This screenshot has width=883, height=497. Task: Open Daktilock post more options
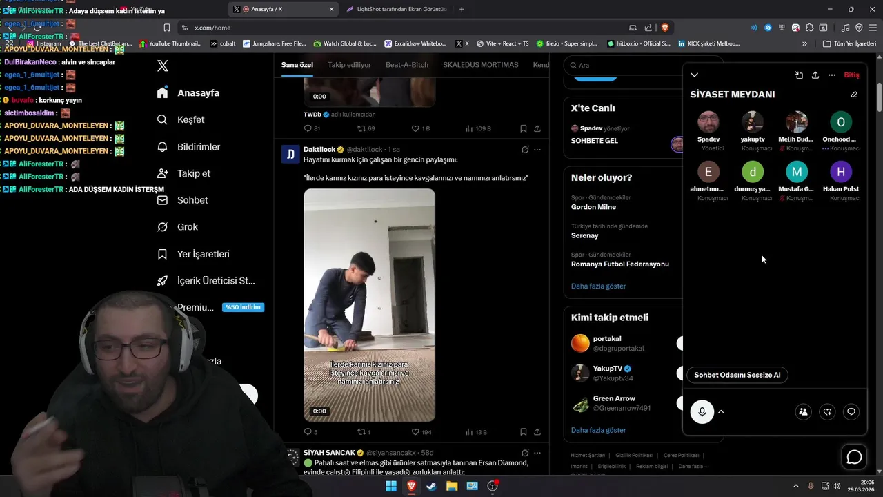click(x=537, y=150)
